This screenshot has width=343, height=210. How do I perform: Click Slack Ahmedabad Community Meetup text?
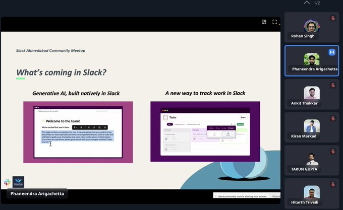pos(50,50)
